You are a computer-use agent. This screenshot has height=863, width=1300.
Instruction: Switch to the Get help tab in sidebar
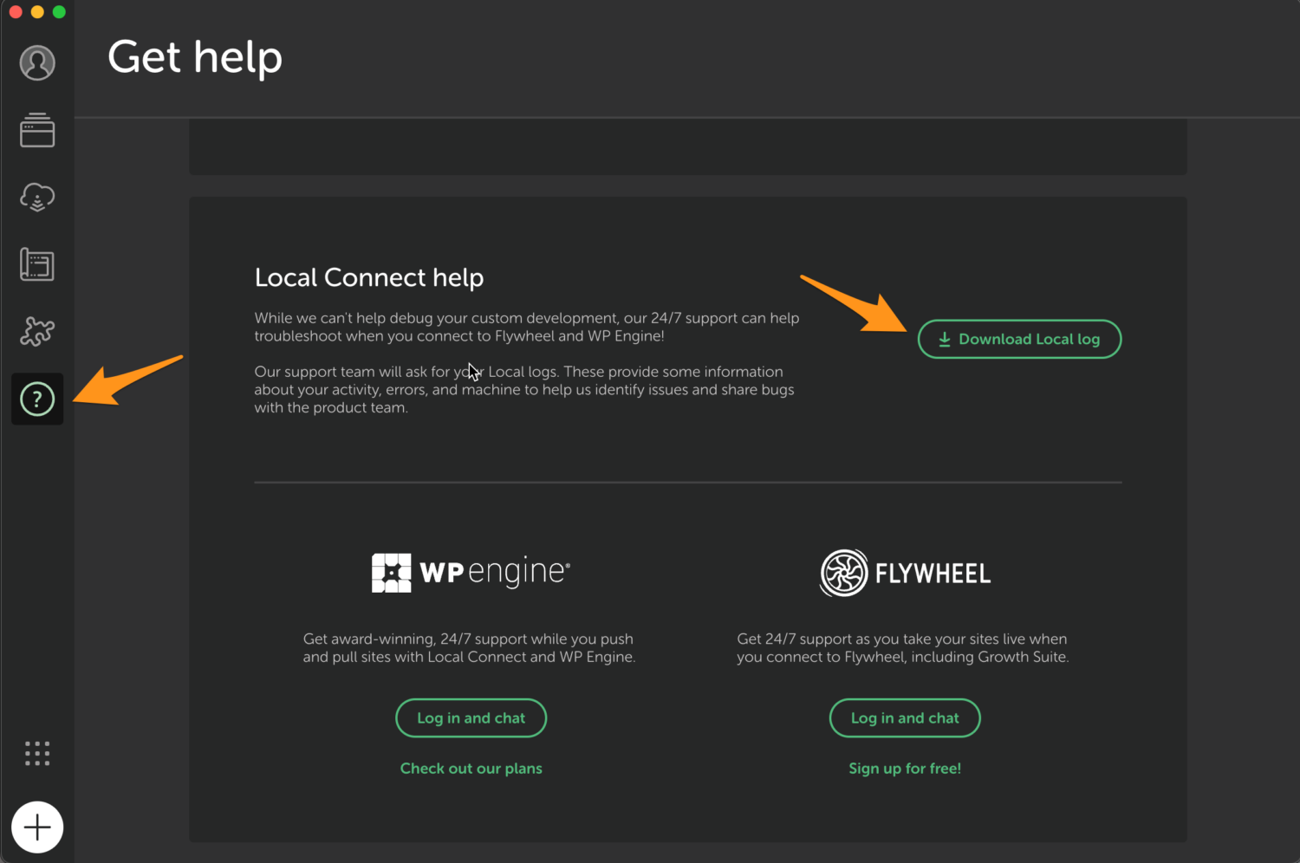[x=36, y=399]
